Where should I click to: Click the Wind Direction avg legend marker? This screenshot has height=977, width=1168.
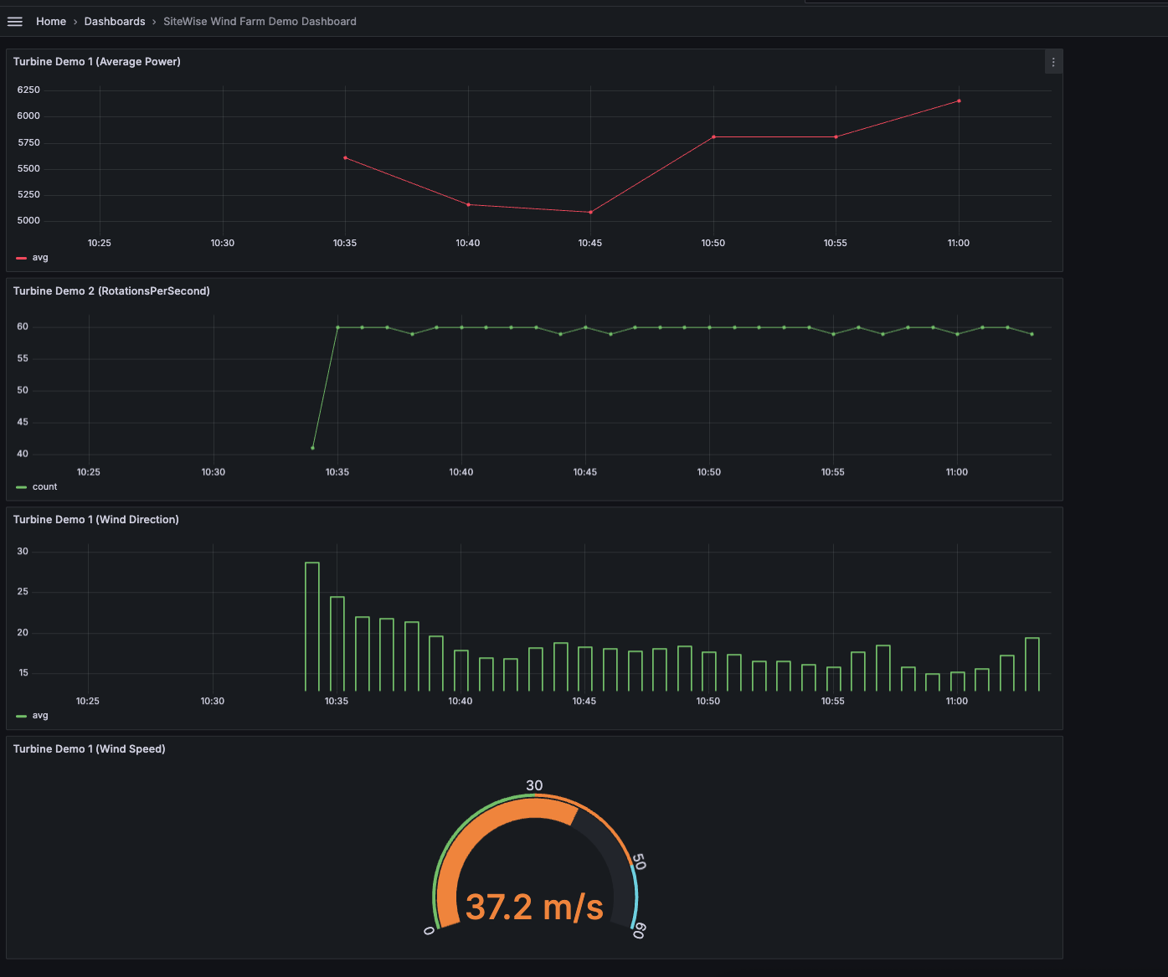click(x=21, y=715)
